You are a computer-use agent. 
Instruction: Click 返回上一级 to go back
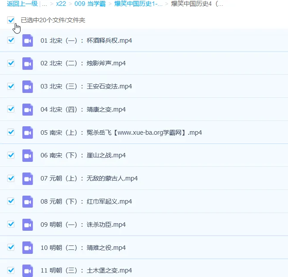[x=22, y=4]
